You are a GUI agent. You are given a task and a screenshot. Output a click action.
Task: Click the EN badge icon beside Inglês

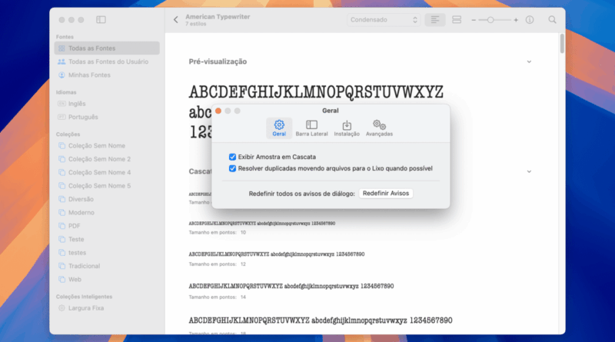click(61, 104)
